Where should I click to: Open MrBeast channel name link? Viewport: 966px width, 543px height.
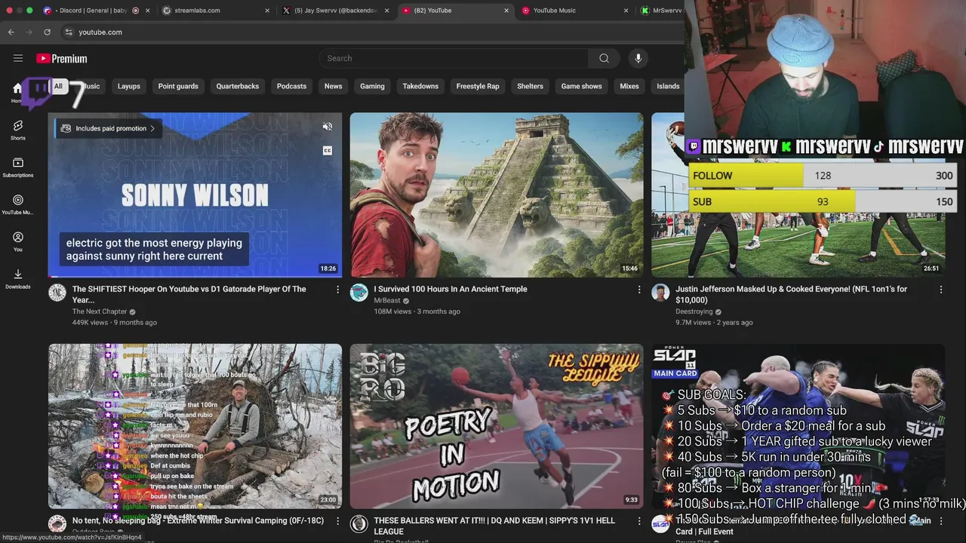point(387,301)
